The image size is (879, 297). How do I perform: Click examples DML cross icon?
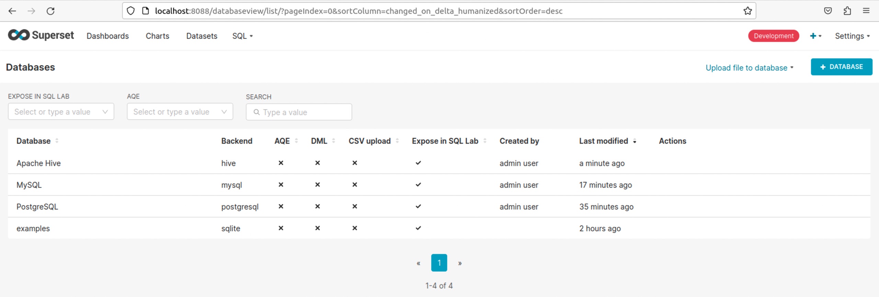pos(318,228)
